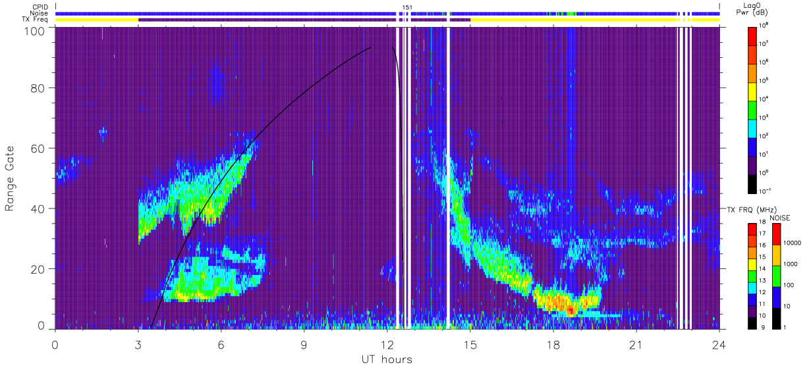Click the white data gap column near 14.2 UT

click(x=449, y=178)
